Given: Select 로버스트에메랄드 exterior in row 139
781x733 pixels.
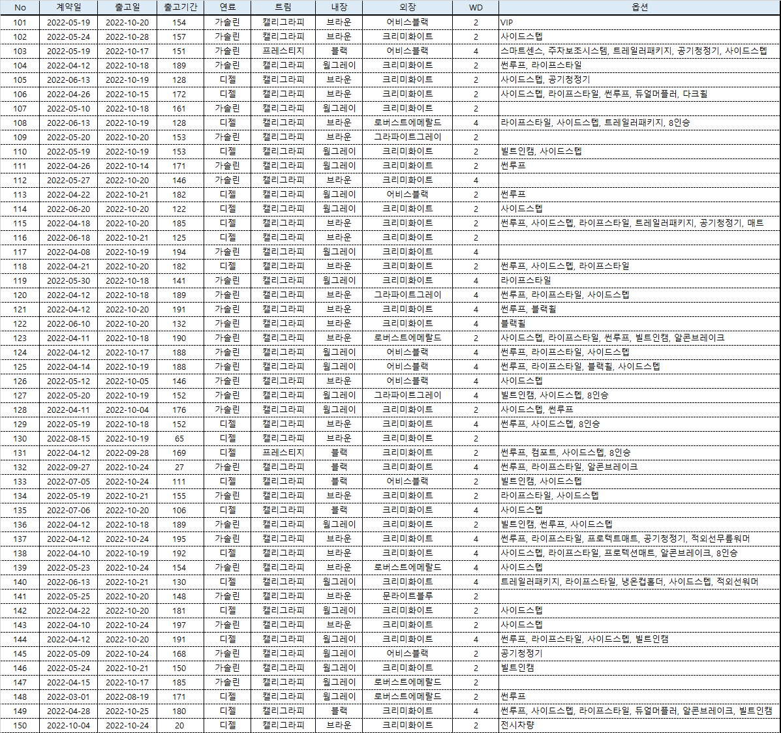Looking at the screenshot, I should (407, 568).
